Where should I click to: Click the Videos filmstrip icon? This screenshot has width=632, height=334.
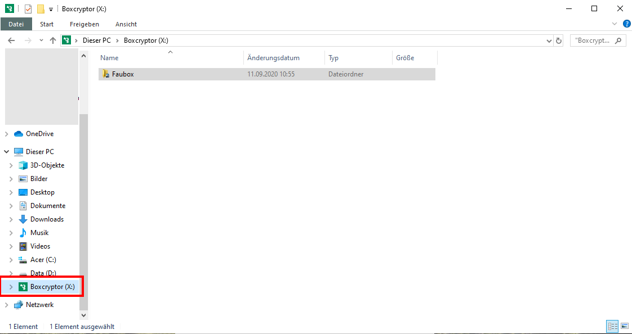pyautogui.click(x=23, y=246)
